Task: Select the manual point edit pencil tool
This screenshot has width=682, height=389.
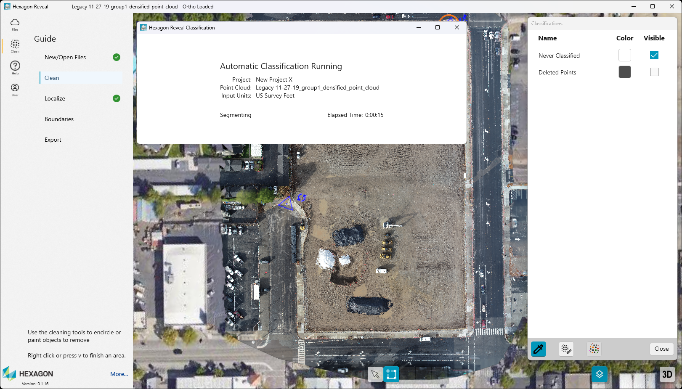Action: pyautogui.click(x=566, y=349)
